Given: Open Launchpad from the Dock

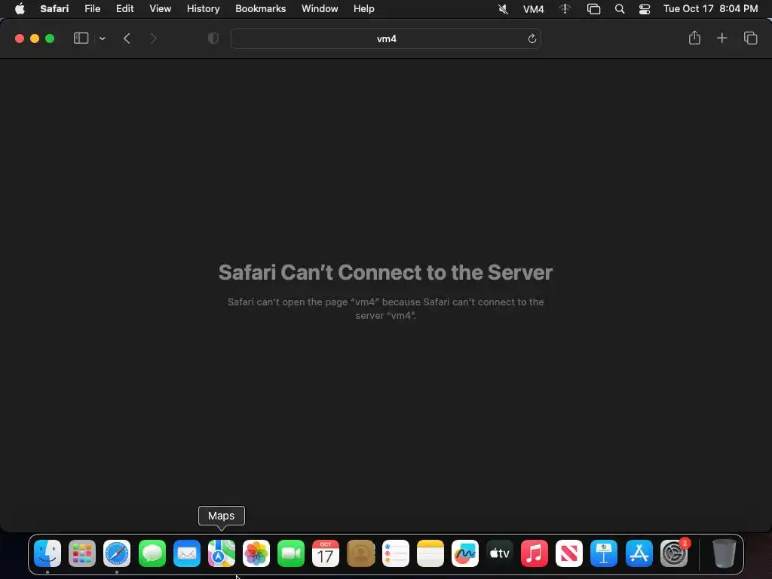Looking at the screenshot, I should click(x=82, y=553).
